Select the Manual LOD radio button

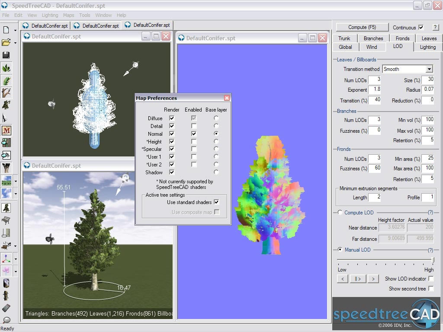click(340, 249)
